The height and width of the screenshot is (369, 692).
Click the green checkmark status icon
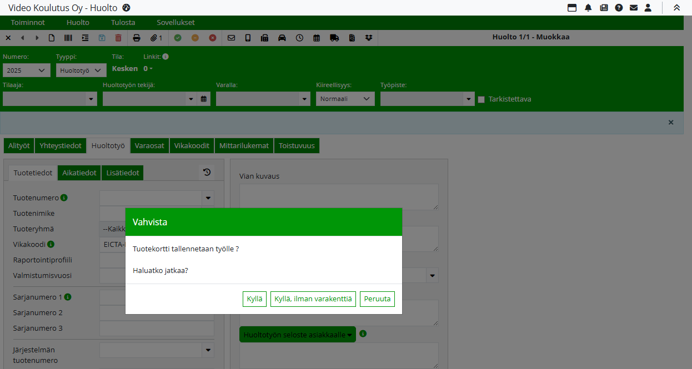(x=178, y=38)
